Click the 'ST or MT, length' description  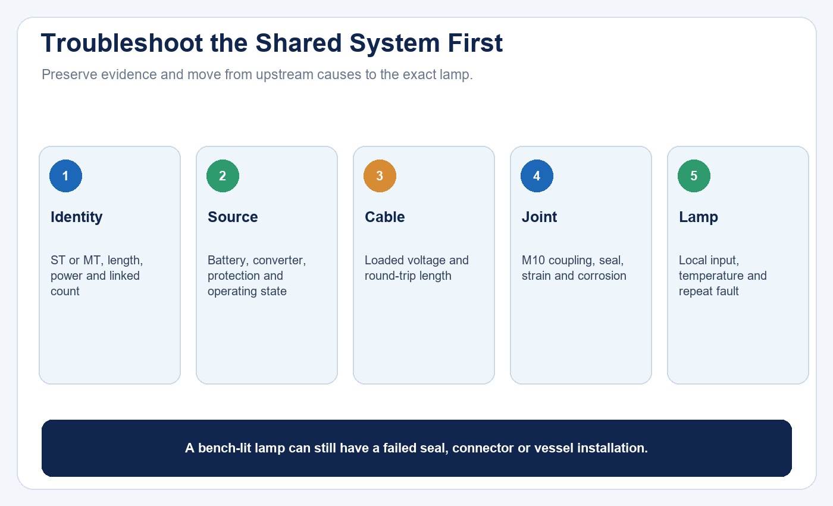click(x=97, y=276)
